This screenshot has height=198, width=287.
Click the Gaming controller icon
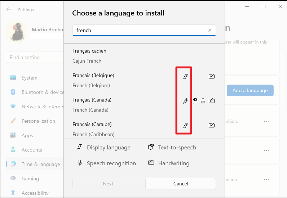click(x=13, y=178)
